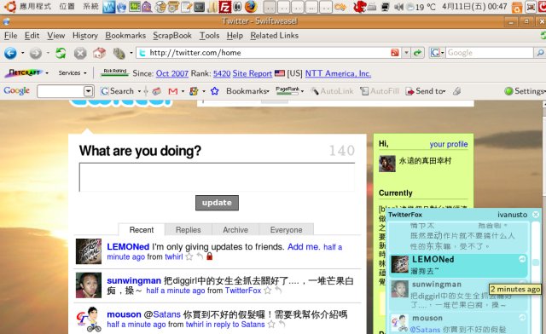Open the volume control in system tray
Viewport: 546px width, 334px height.
coord(398,7)
